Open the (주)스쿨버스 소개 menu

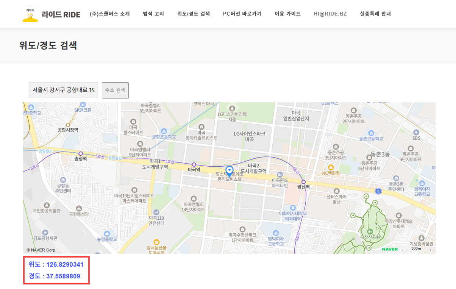point(110,14)
